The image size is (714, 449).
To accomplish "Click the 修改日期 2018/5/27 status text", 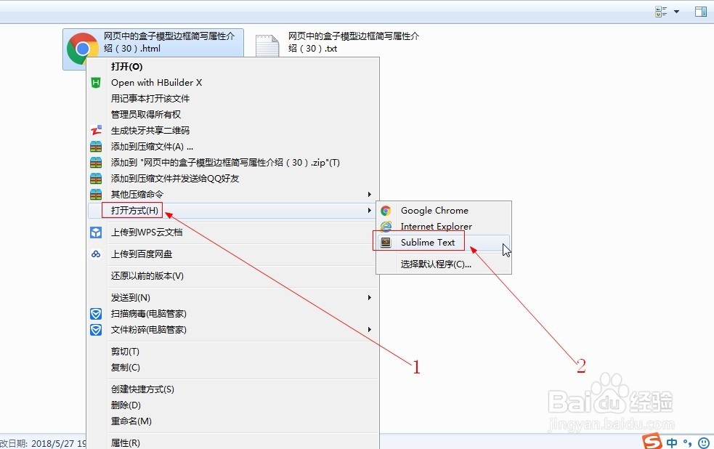I will click(x=44, y=443).
